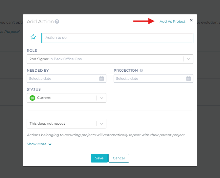
Task: Select the 2nd Signer role field
Action: pyautogui.click(x=105, y=59)
